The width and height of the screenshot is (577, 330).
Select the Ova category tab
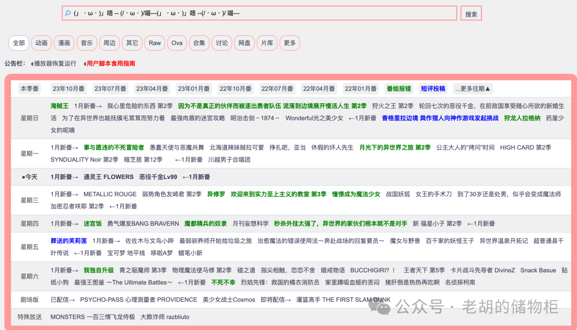[x=177, y=43]
